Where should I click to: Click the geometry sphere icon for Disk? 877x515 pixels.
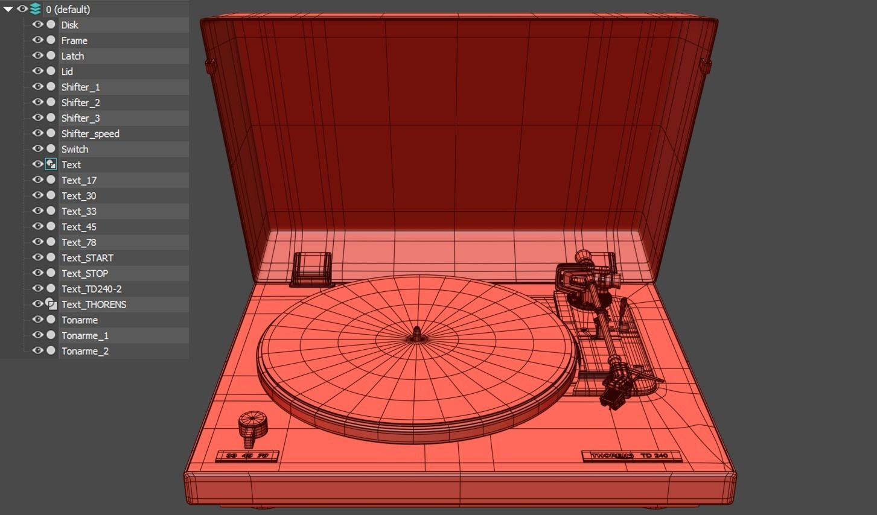click(51, 24)
